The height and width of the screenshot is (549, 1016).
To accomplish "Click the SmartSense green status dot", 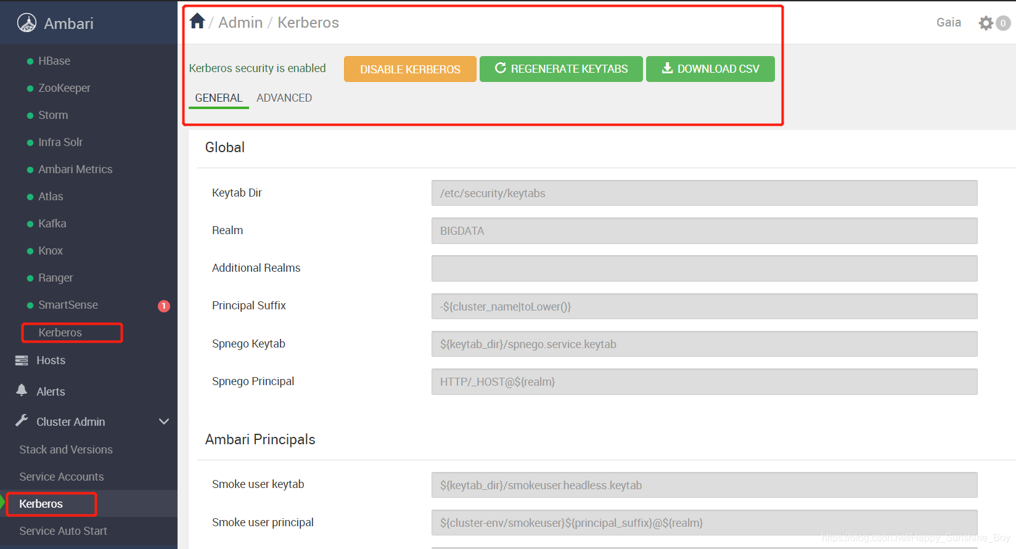I will 30,306.
